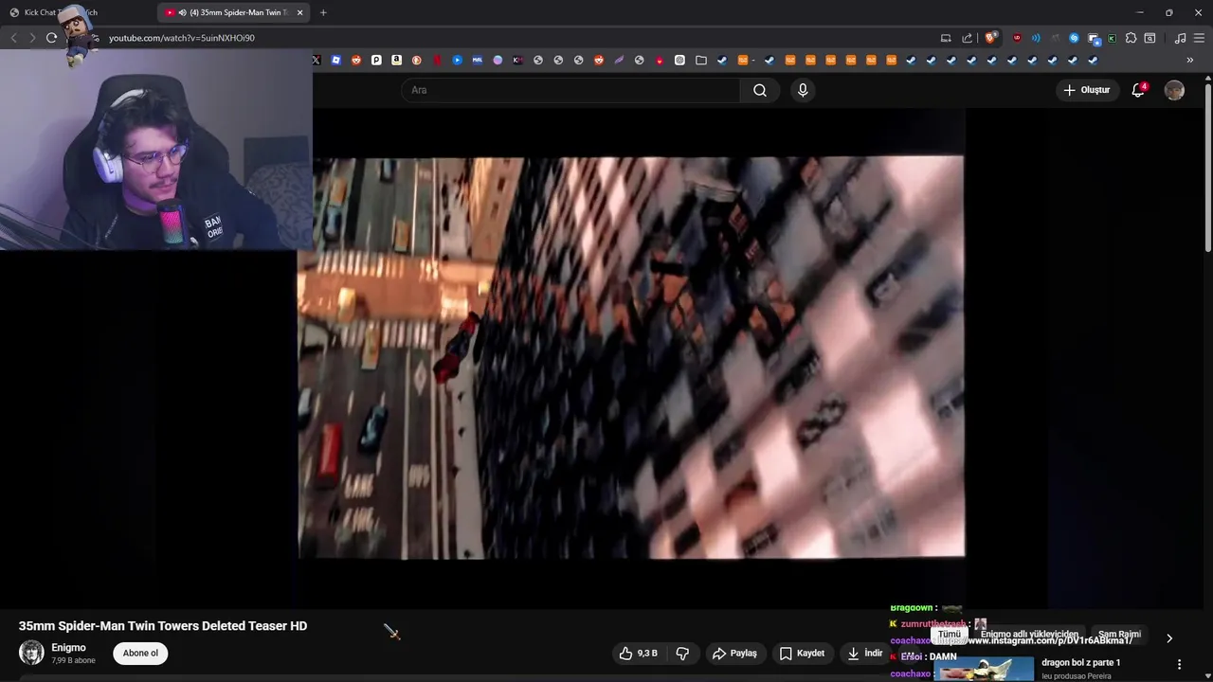The height and width of the screenshot is (682, 1213).
Task: Like the video (9,3 B)
Action: point(638,653)
